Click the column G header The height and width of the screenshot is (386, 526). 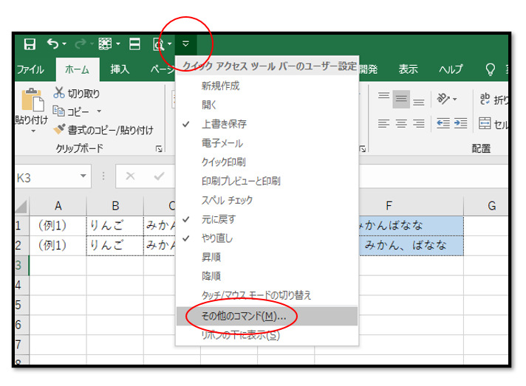(x=491, y=207)
